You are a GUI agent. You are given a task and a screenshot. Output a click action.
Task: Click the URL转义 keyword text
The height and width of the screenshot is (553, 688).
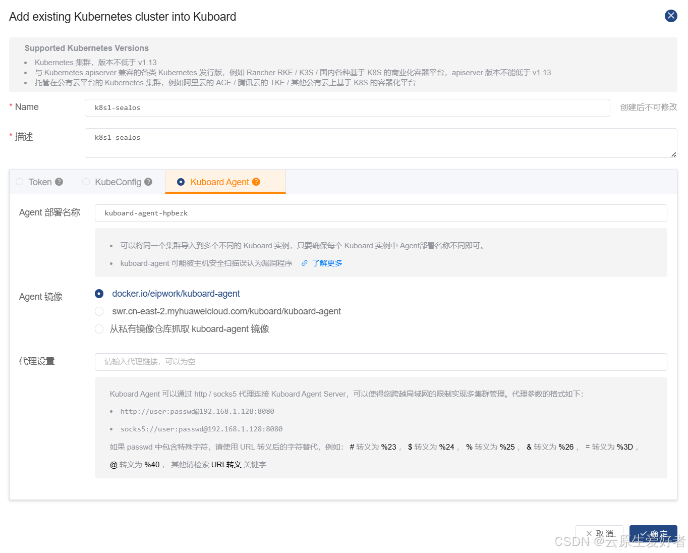tap(226, 464)
